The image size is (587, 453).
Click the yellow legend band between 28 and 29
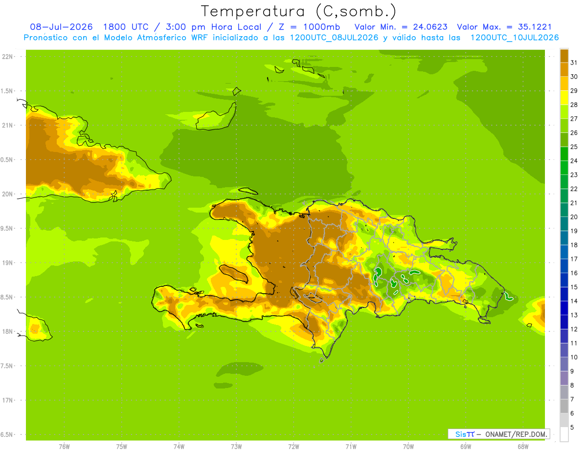[x=564, y=98]
